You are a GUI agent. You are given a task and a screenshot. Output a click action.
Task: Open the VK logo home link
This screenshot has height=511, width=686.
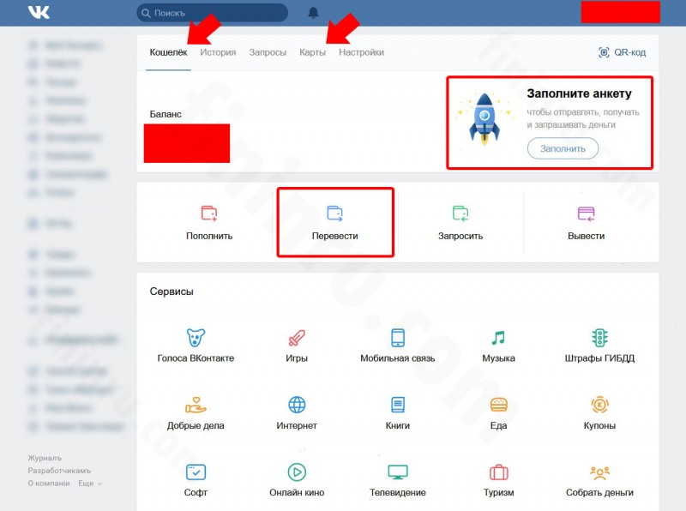pos(39,12)
